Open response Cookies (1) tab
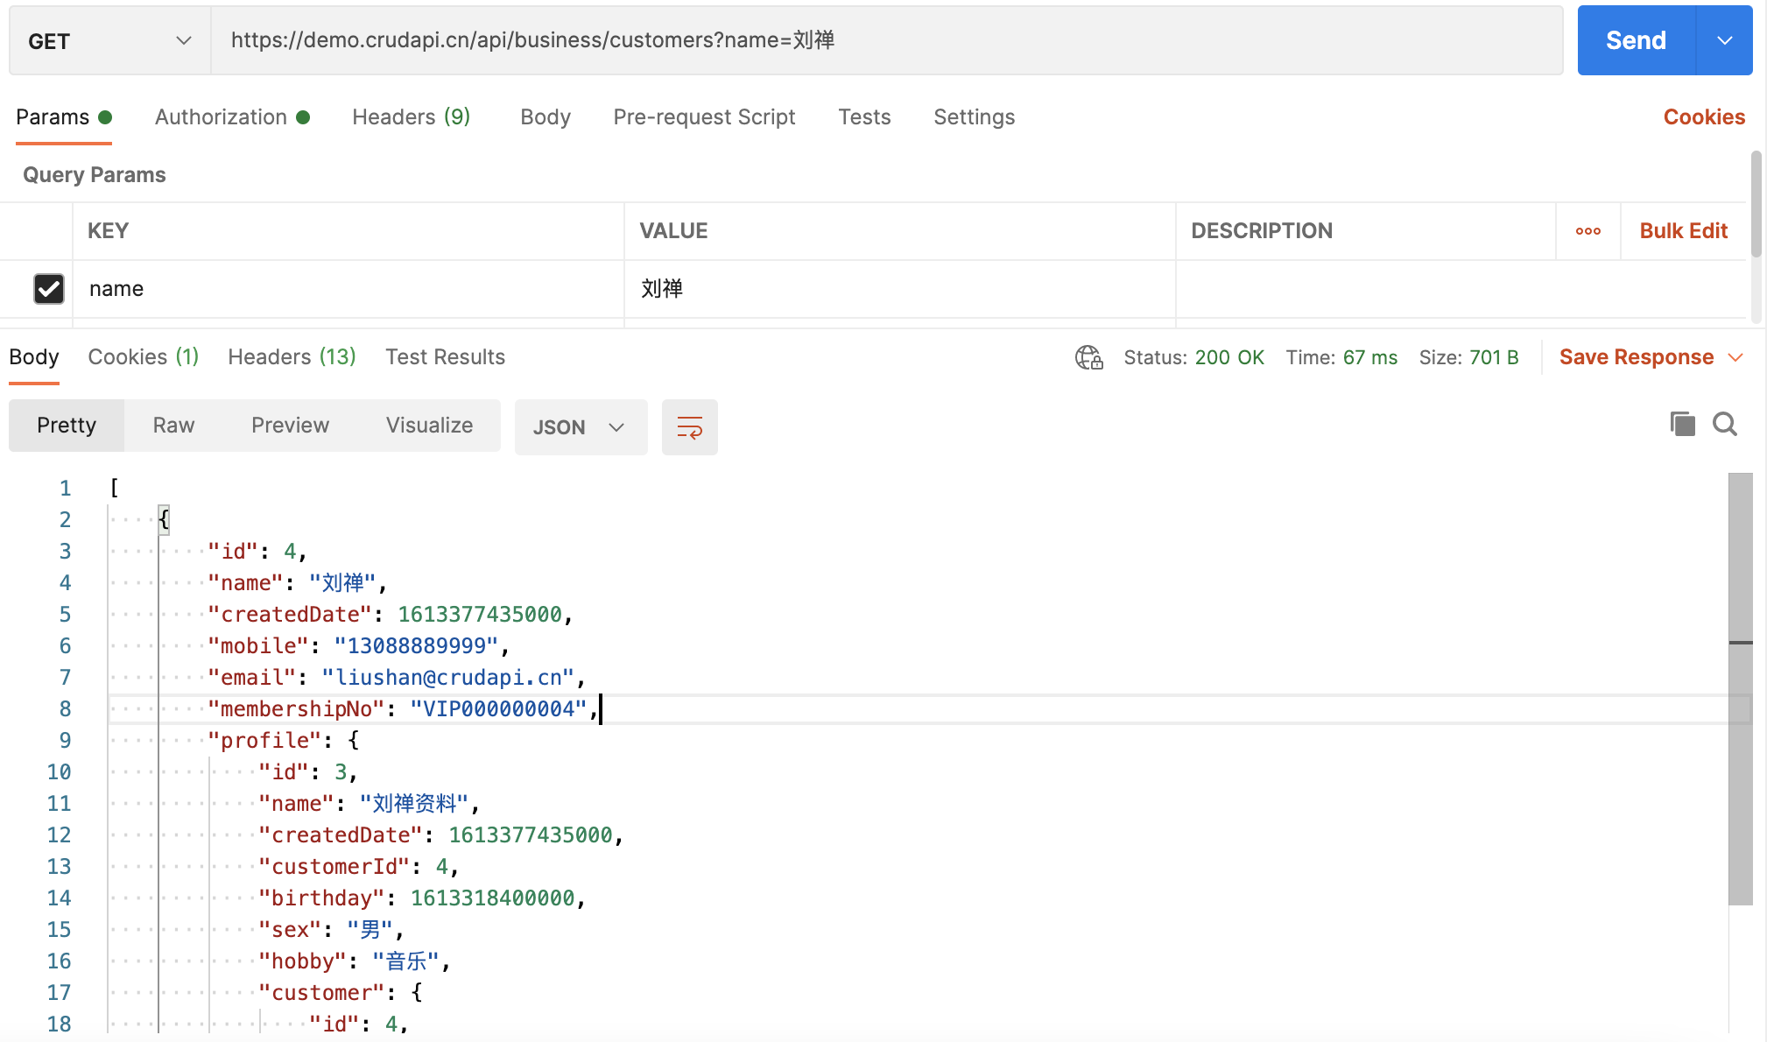 point(143,357)
